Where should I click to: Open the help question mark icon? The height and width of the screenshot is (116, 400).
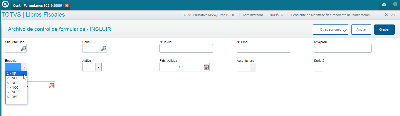coord(395,5)
